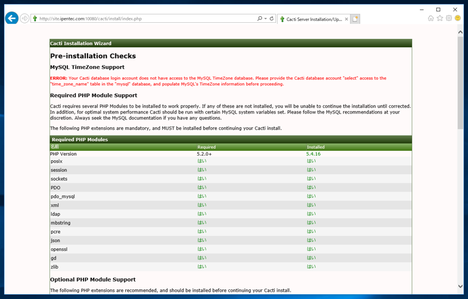Click the cactus site icon in address bar
The width and height of the screenshot is (468, 299).
35,19
